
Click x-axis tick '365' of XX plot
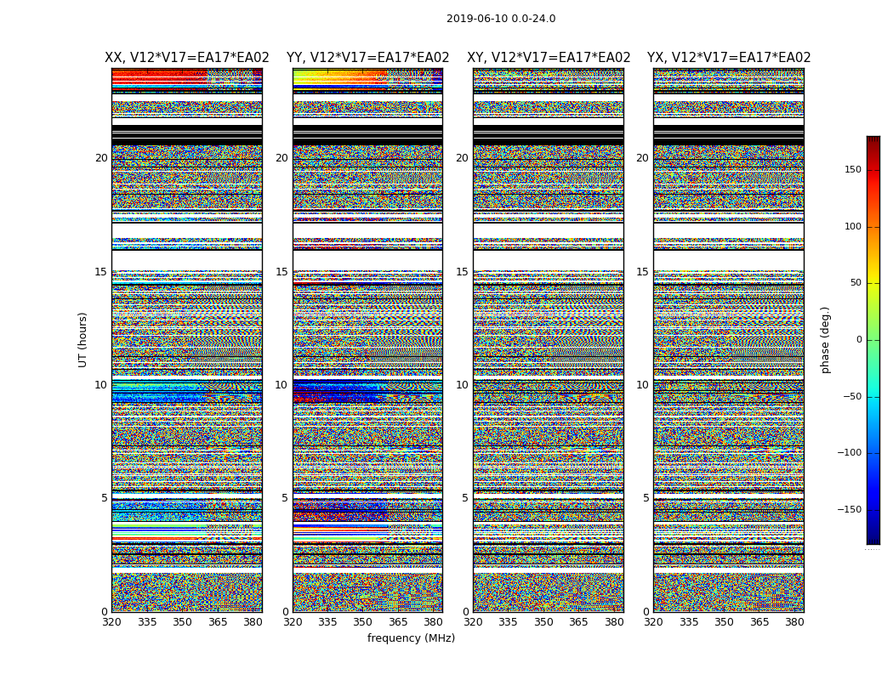[218, 622]
